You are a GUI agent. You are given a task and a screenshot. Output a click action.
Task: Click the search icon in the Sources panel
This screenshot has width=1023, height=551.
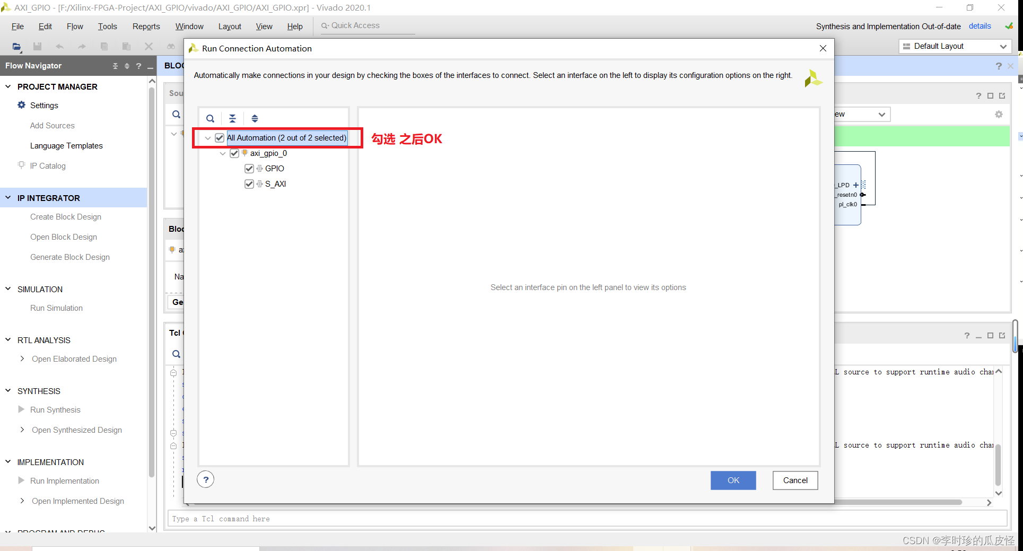[x=177, y=114]
